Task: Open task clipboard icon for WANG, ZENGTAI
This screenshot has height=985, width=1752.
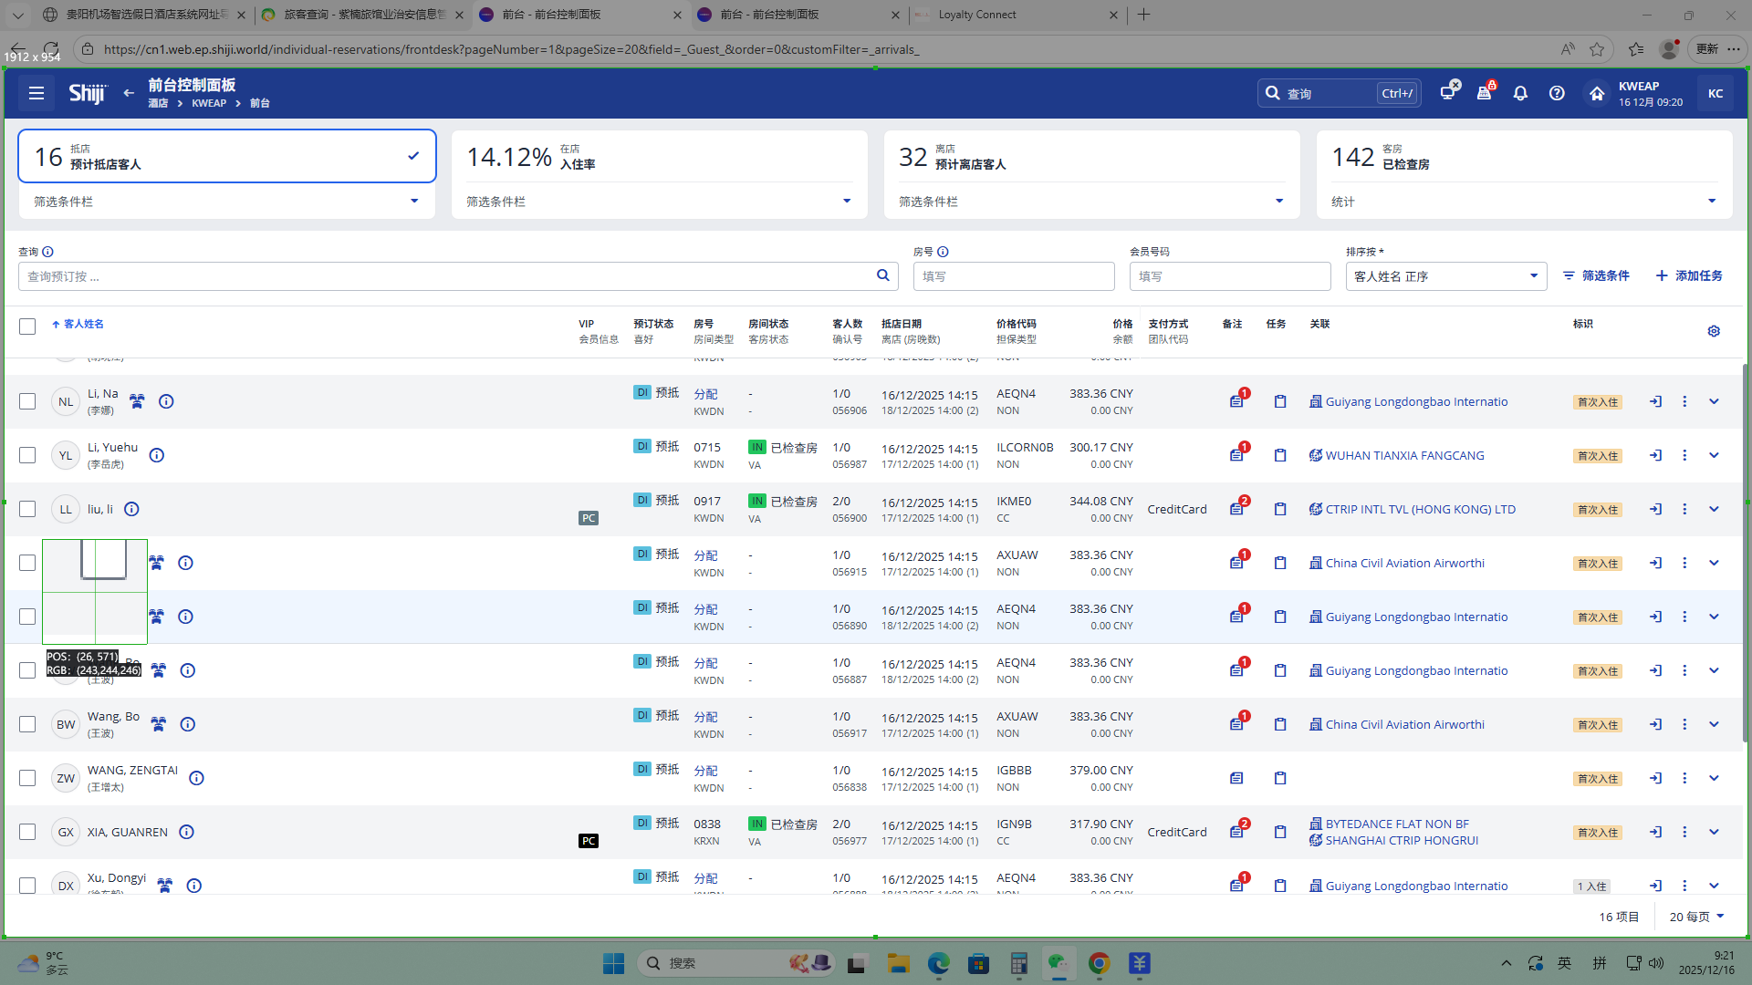Action: [1280, 778]
